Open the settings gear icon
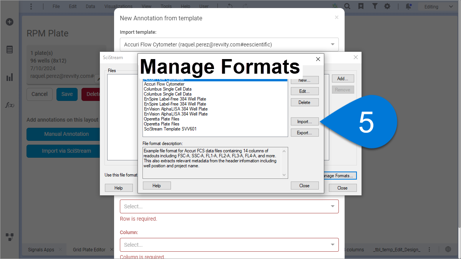This screenshot has width=461, height=259. [387, 7]
